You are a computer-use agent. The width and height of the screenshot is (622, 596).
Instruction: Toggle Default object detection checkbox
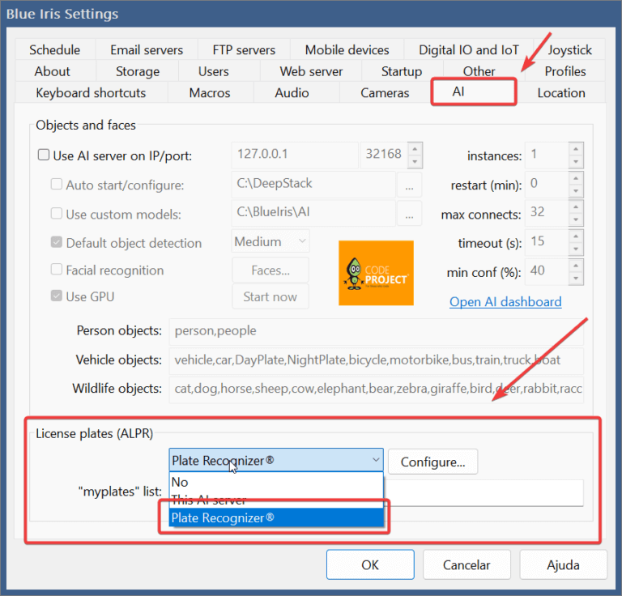coord(57,242)
